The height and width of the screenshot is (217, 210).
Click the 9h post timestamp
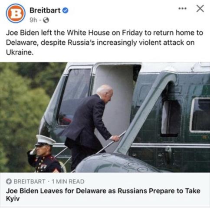pyautogui.click(x=33, y=20)
